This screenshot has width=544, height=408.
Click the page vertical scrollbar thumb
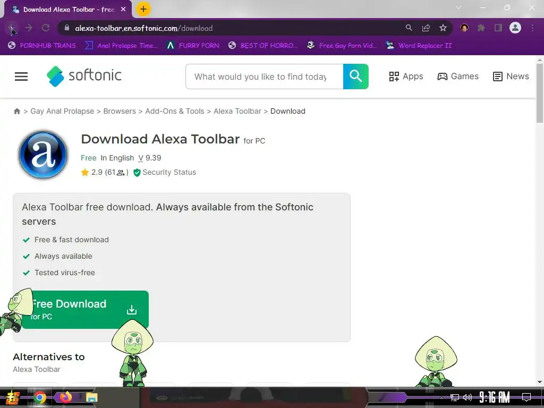coord(540,93)
